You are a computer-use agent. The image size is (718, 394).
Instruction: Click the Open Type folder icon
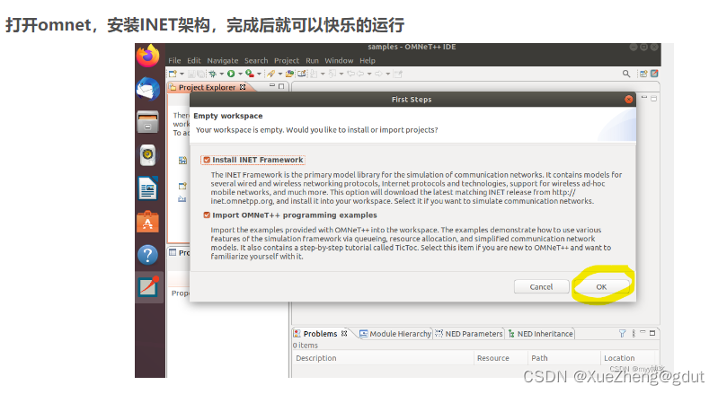(289, 74)
